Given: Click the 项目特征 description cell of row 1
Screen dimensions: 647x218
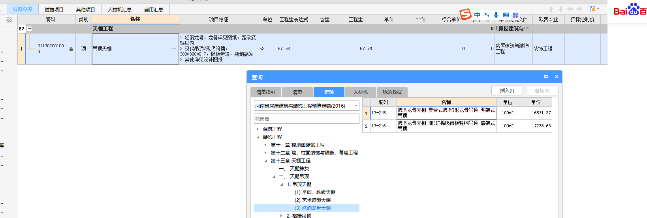Looking at the screenshot, I should click(219, 49).
